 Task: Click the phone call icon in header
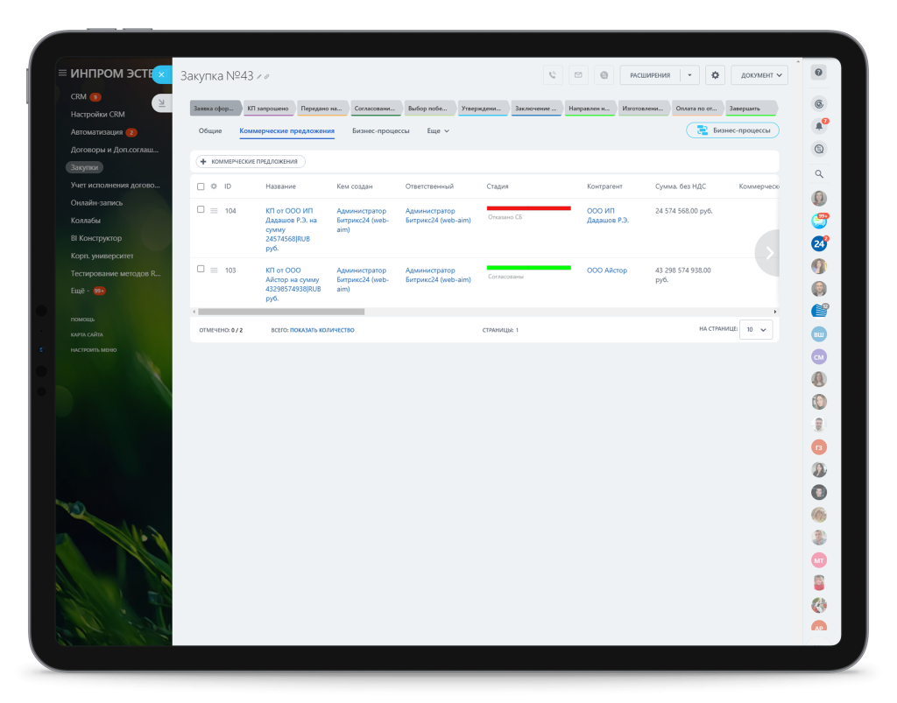coord(552,75)
